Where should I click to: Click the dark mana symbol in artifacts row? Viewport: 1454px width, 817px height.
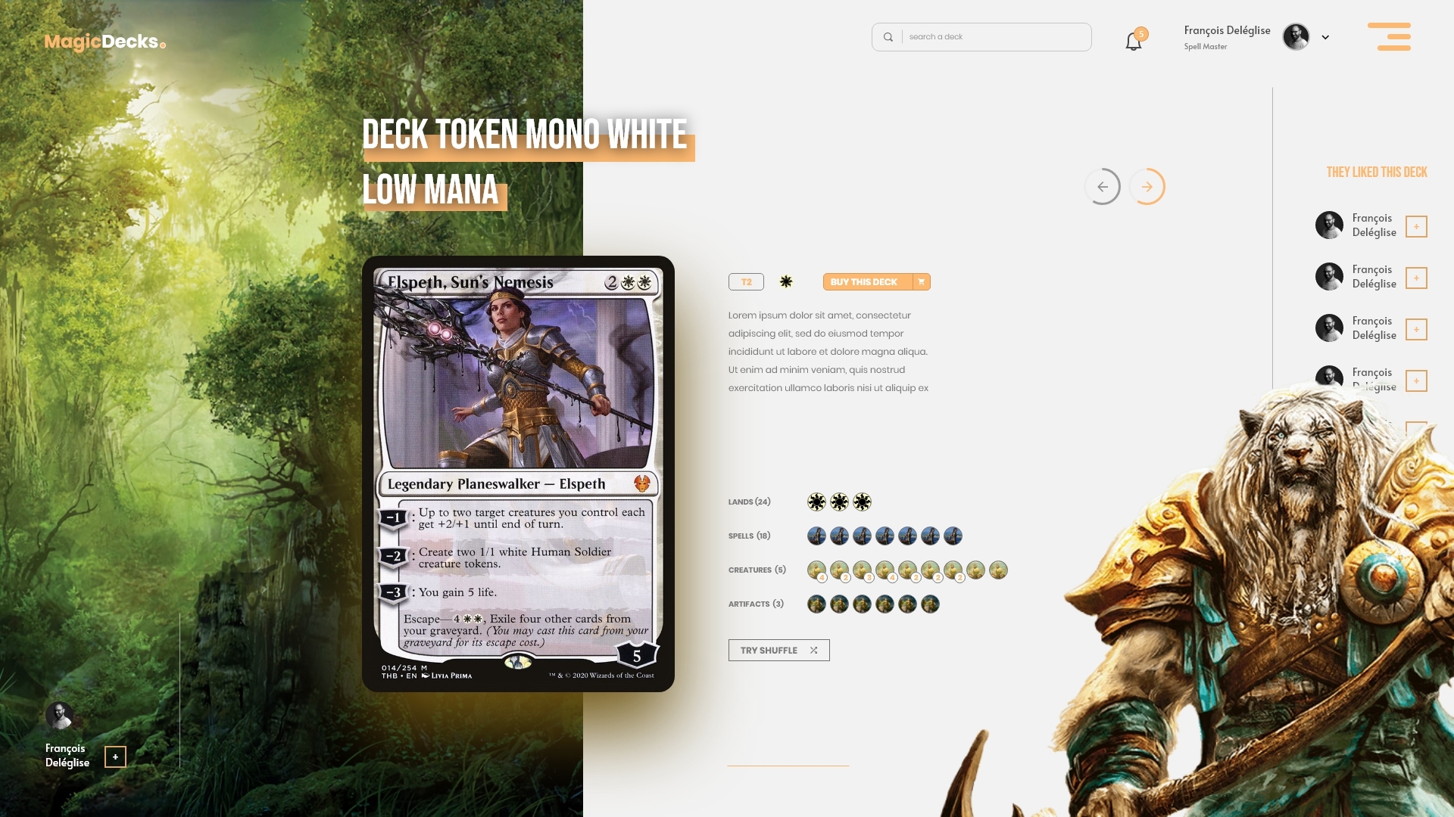(x=930, y=604)
